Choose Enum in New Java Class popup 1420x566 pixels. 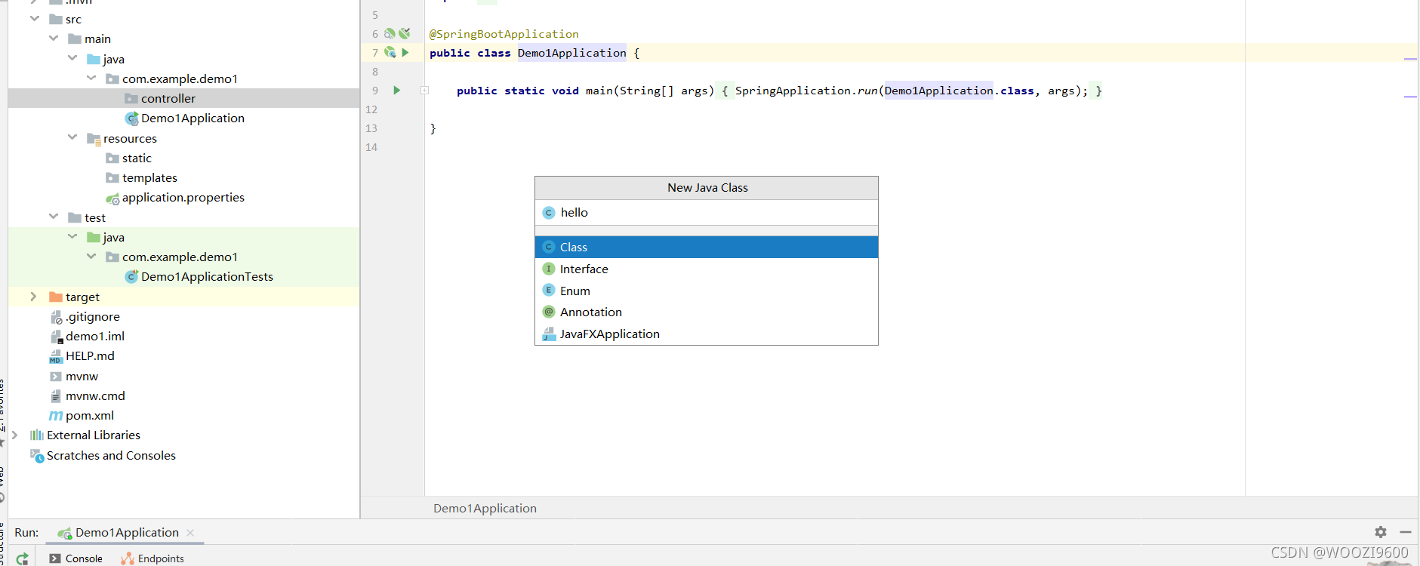click(x=707, y=291)
